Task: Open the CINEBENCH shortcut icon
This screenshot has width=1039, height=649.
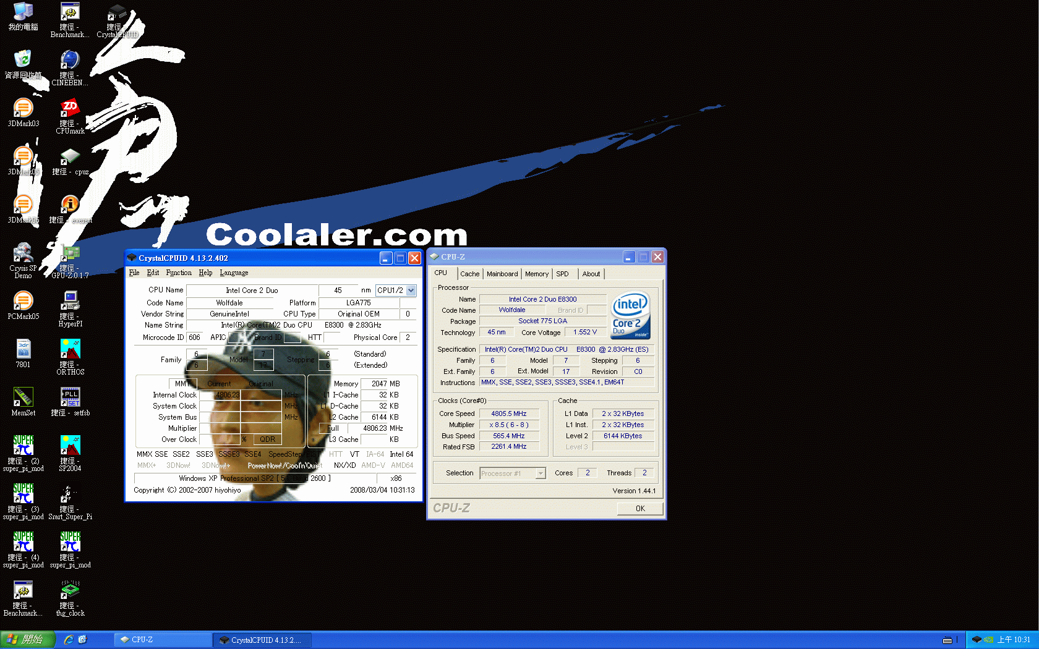Action: click(70, 68)
